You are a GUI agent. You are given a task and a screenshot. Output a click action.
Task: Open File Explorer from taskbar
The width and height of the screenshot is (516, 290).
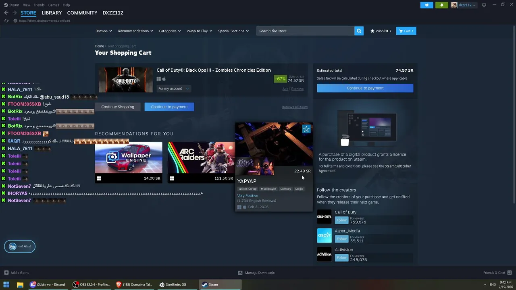tap(20, 284)
